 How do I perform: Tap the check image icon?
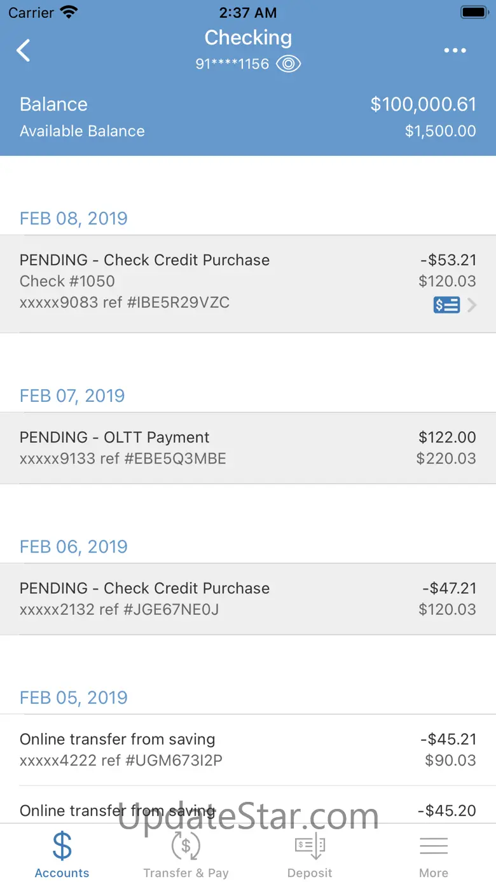pos(446,305)
